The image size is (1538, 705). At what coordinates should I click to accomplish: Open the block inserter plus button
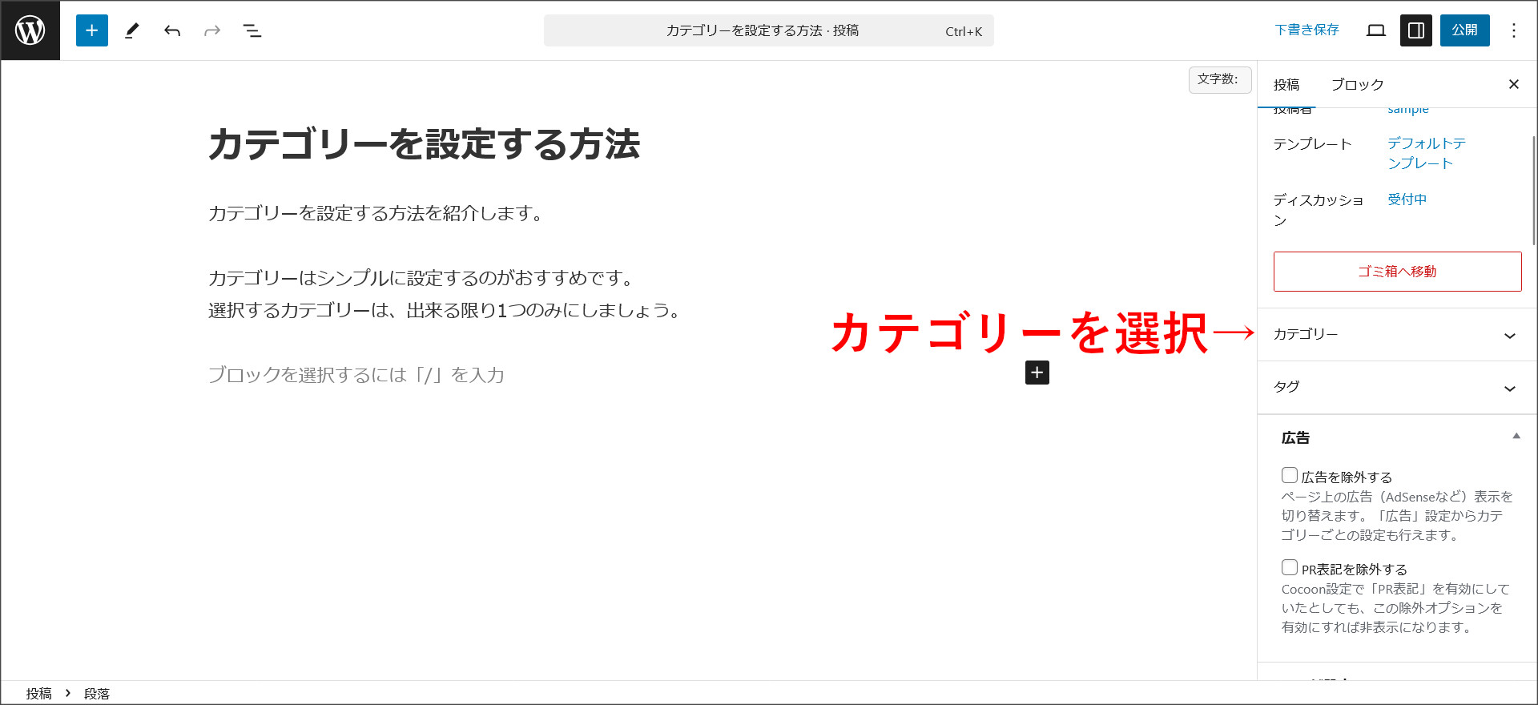92,30
